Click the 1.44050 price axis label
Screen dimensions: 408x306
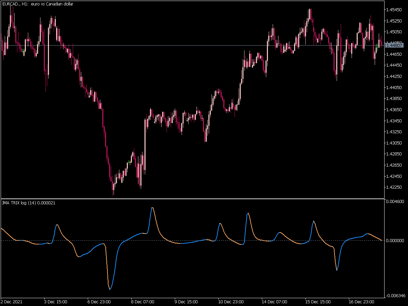[x=394, y=87]
